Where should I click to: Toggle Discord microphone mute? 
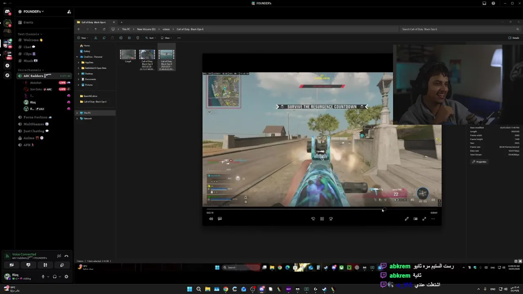43,276
